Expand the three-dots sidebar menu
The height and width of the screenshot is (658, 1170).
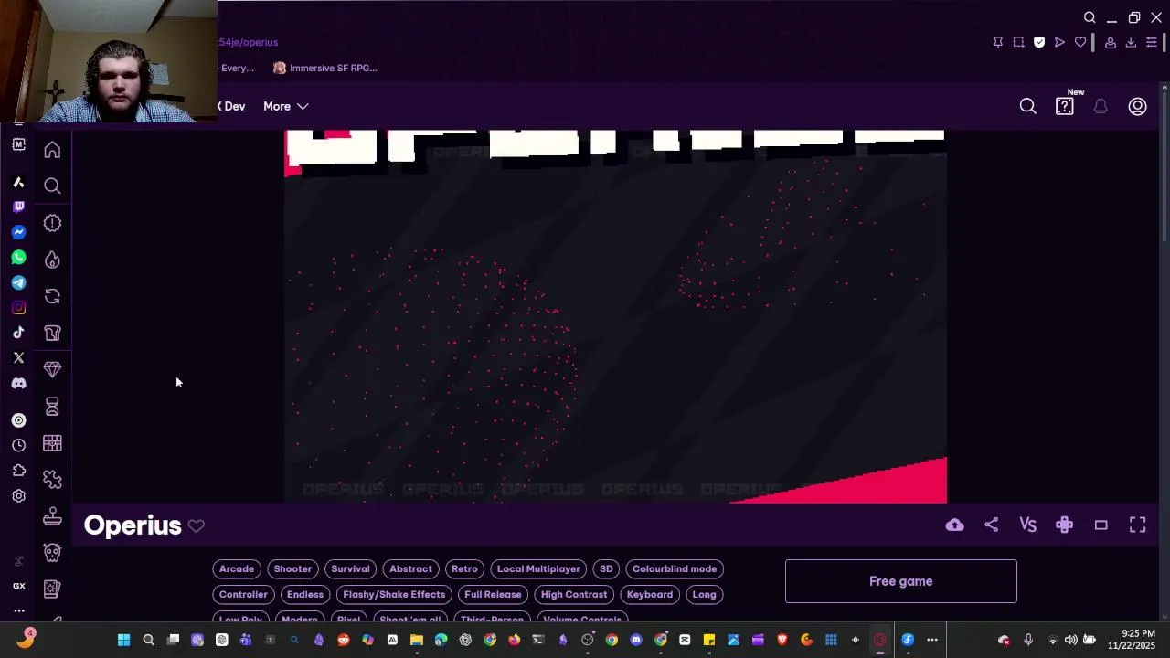click(x=18, y=610)
